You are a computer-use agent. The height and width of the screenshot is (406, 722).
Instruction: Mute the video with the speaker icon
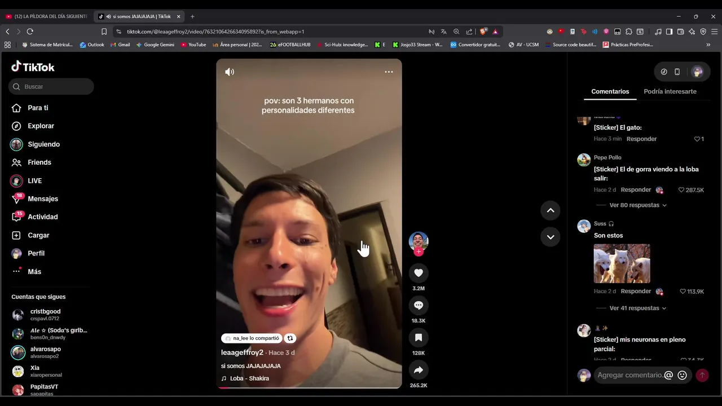coord(230,72)
